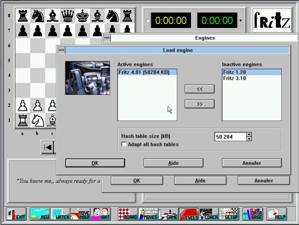
Task: Increase hash table size with up arrow
Action: click(249, 135)
